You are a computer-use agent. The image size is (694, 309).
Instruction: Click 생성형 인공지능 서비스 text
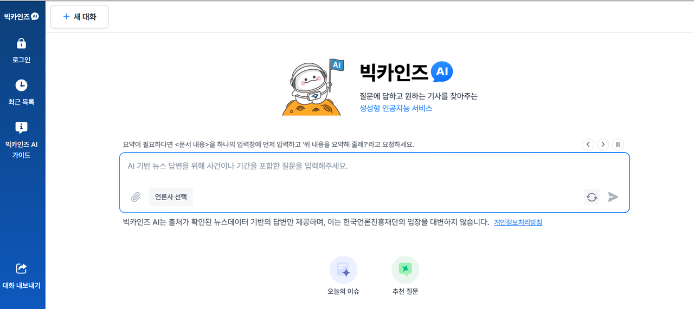tap(396, 108)
